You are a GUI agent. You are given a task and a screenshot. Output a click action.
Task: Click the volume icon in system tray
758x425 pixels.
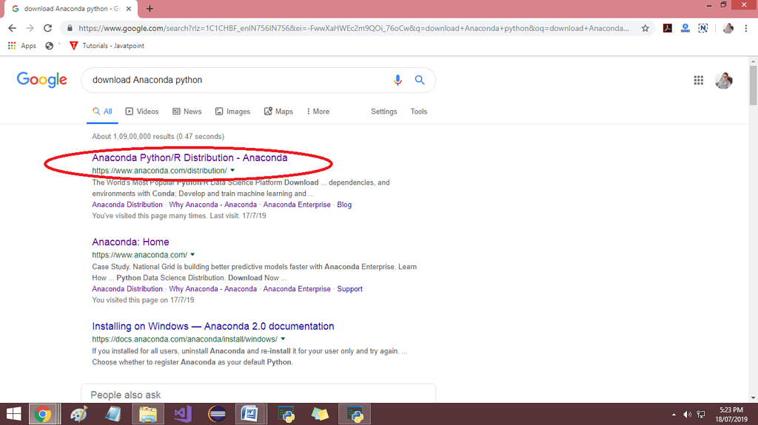tap(687, 415)
